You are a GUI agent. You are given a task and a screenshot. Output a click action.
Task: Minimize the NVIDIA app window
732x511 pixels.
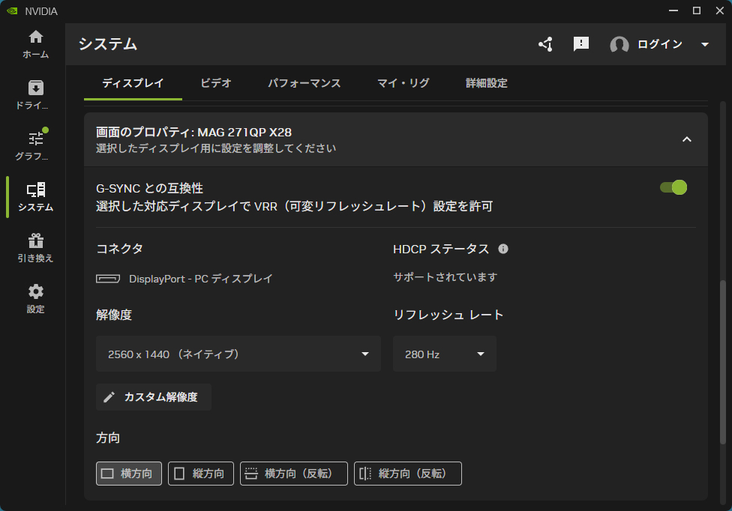coord(673,10)
